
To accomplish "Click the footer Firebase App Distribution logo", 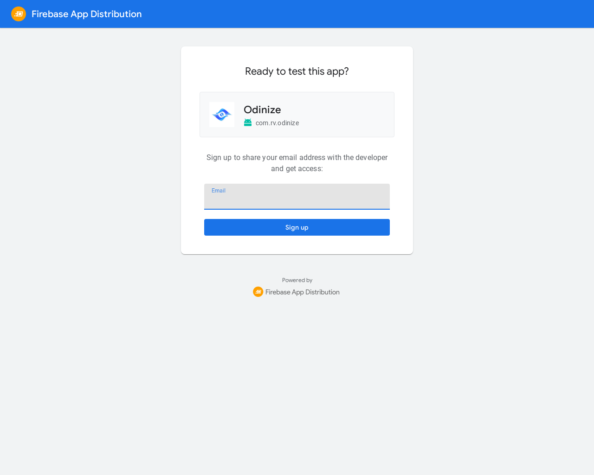I will [x=258, y=292].
